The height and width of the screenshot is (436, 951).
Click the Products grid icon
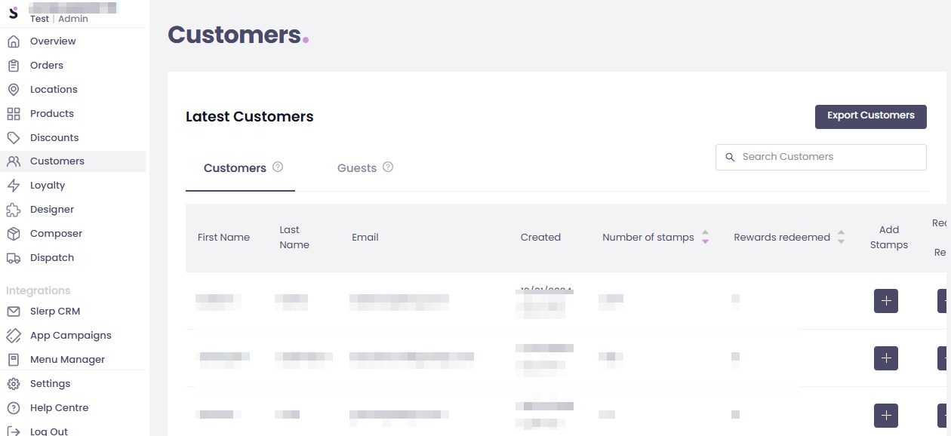tap(14, 114)
